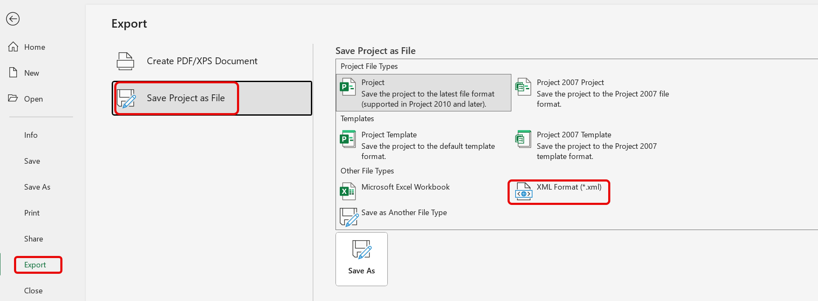This screenshot has height=301, width=818.
Task: Choose Save As from the sidebar
Action: 37,187
